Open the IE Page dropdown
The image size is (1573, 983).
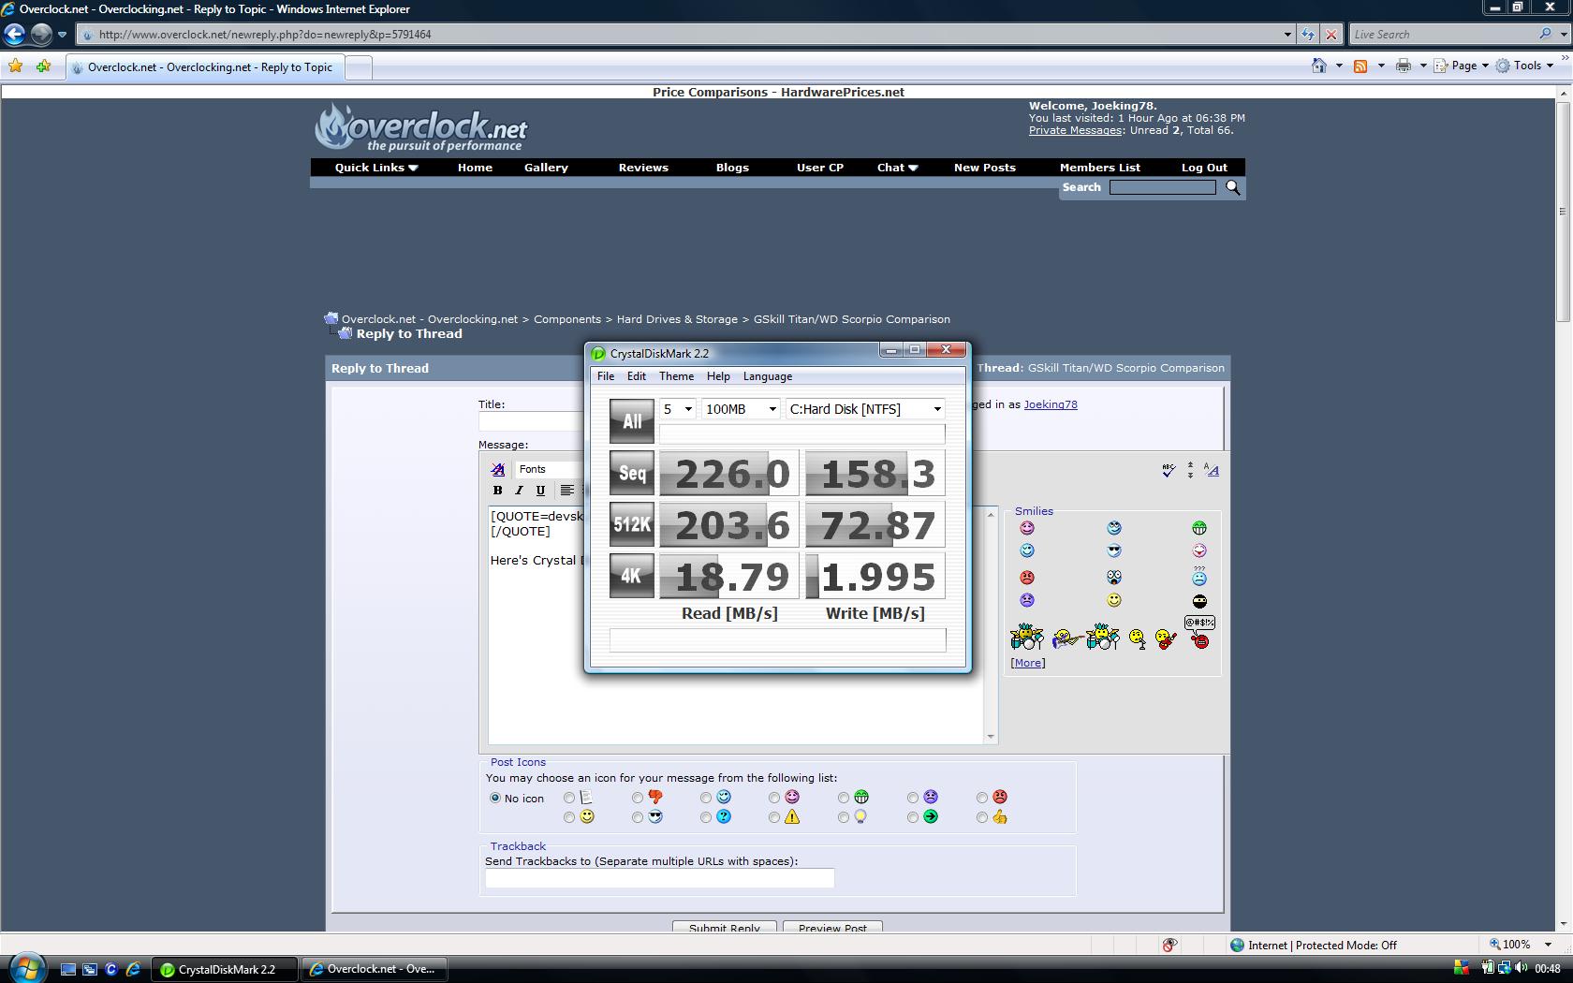(x=1463, y=66)
